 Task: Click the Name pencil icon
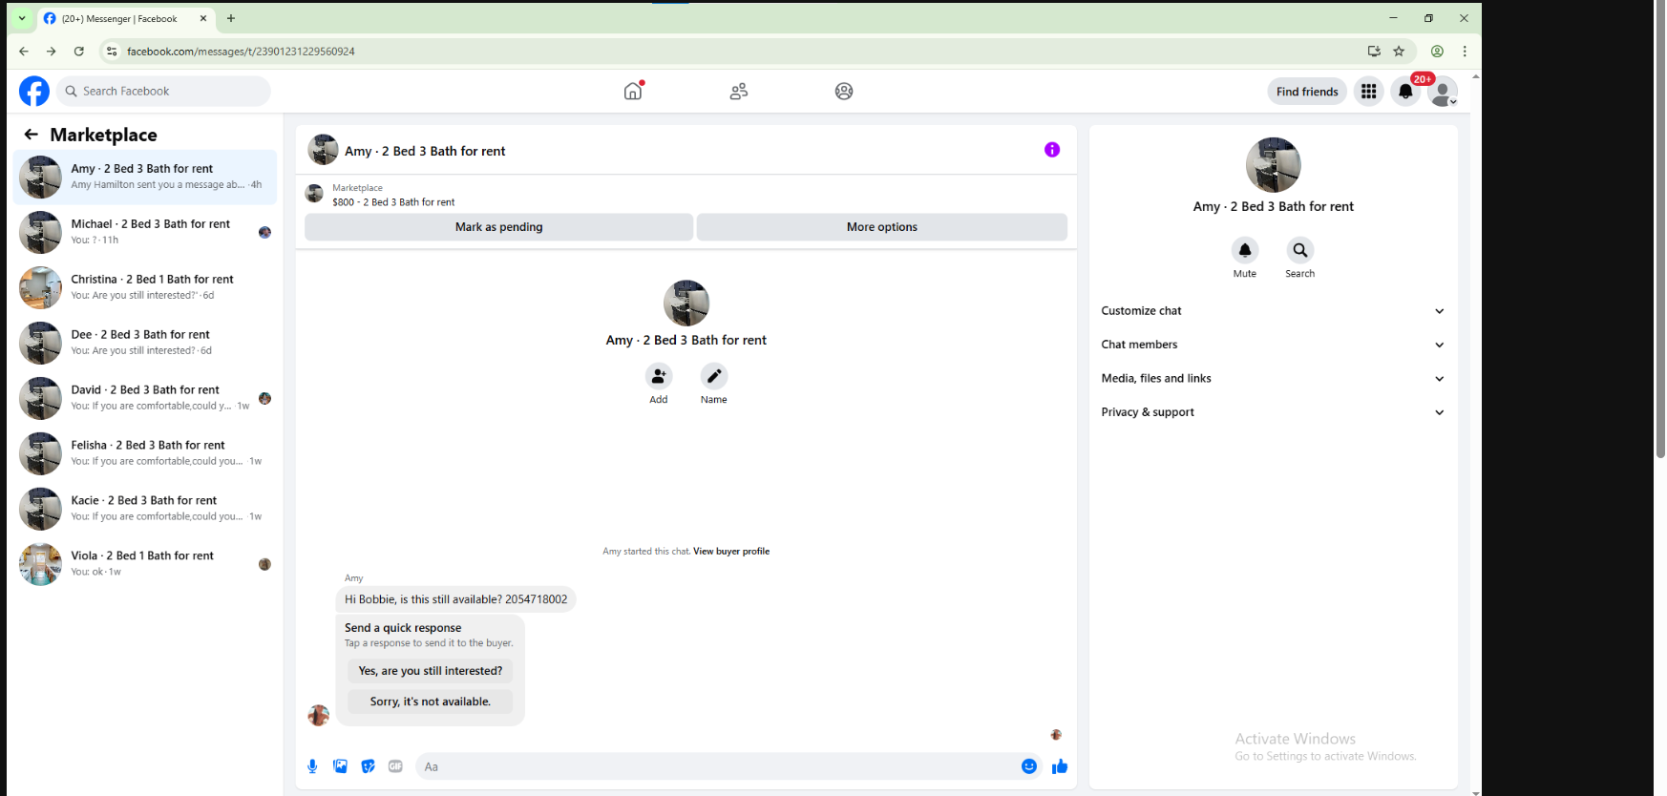pyautogui.click(x=714, y=376)
